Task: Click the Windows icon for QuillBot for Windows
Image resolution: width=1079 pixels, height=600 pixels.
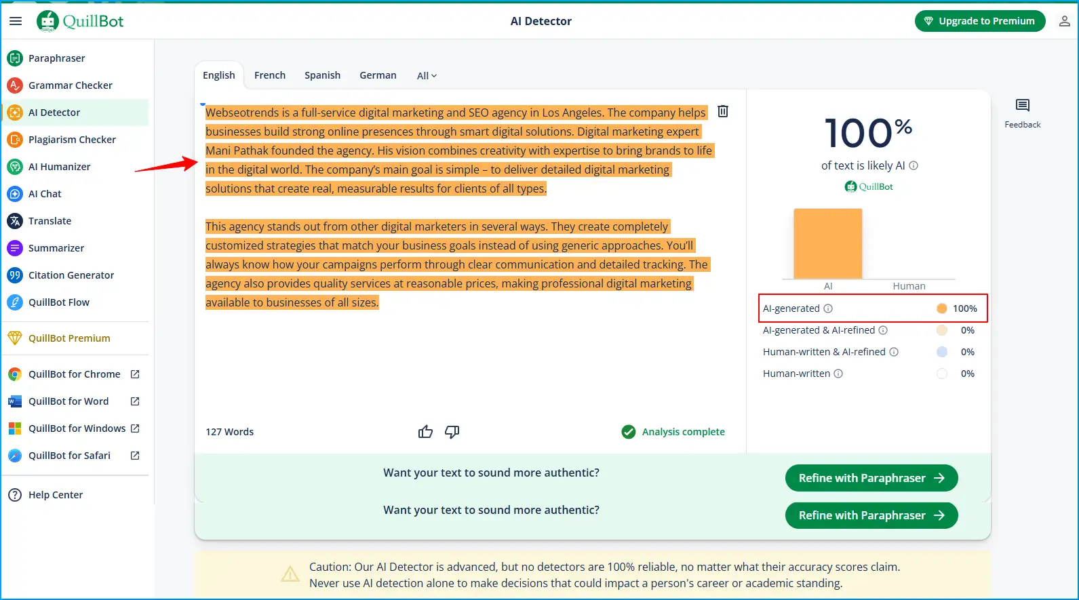Action: point(15,428)
